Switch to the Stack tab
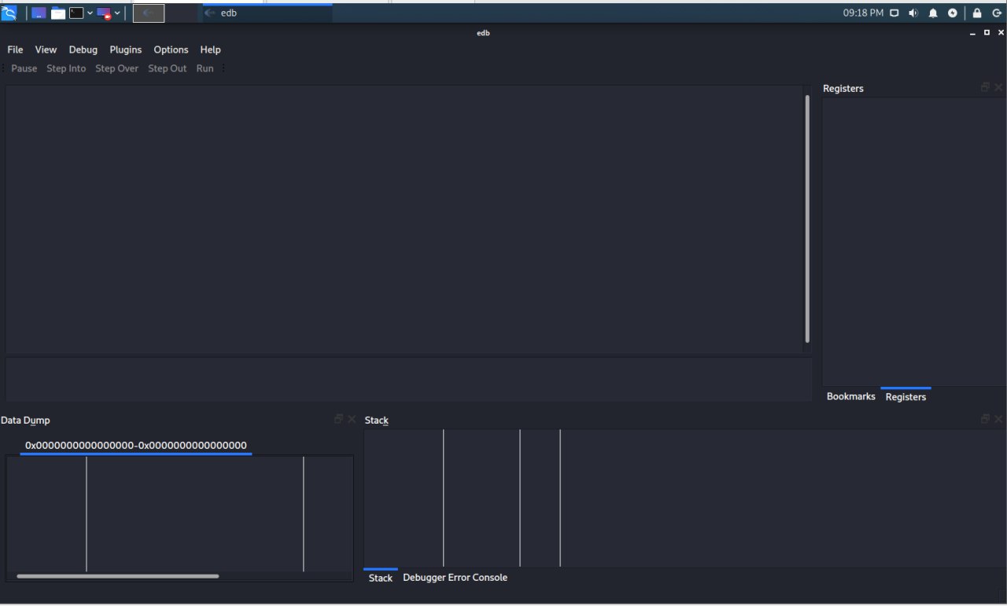Screen dimensions: 1007x606 click(x=381, y=577)
